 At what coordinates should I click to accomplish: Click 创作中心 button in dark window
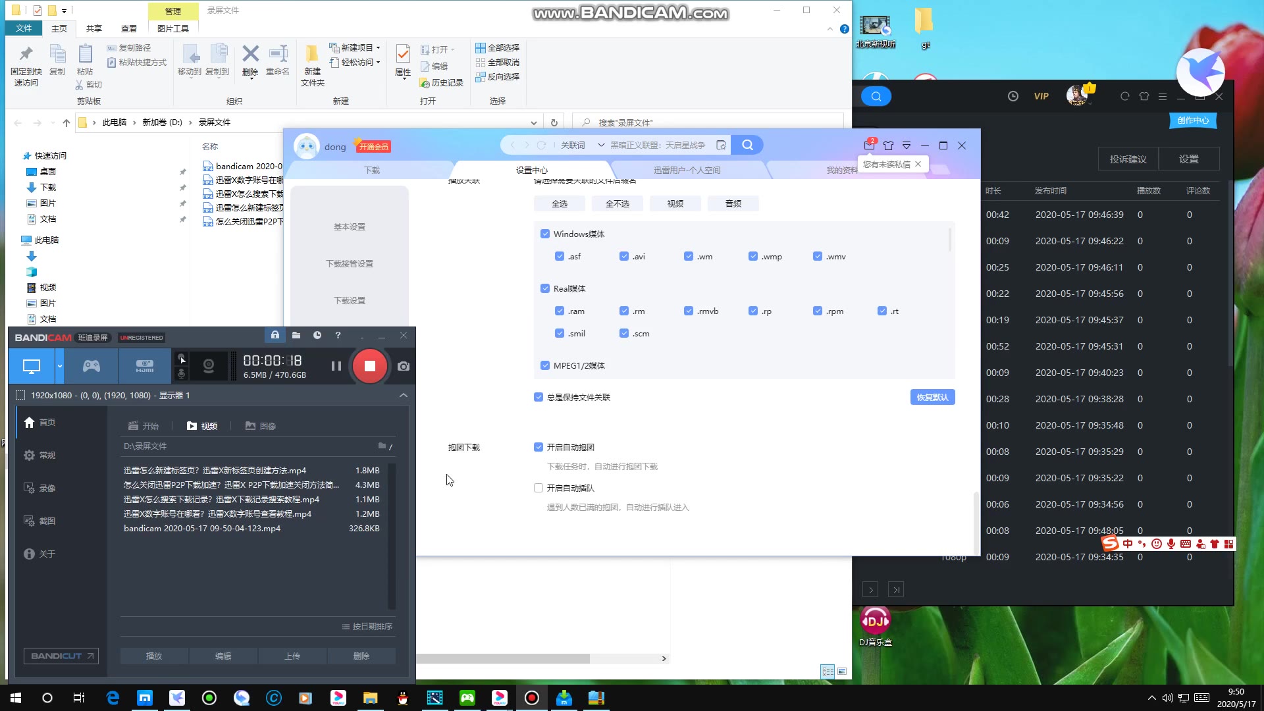(x=1193, y=120)
